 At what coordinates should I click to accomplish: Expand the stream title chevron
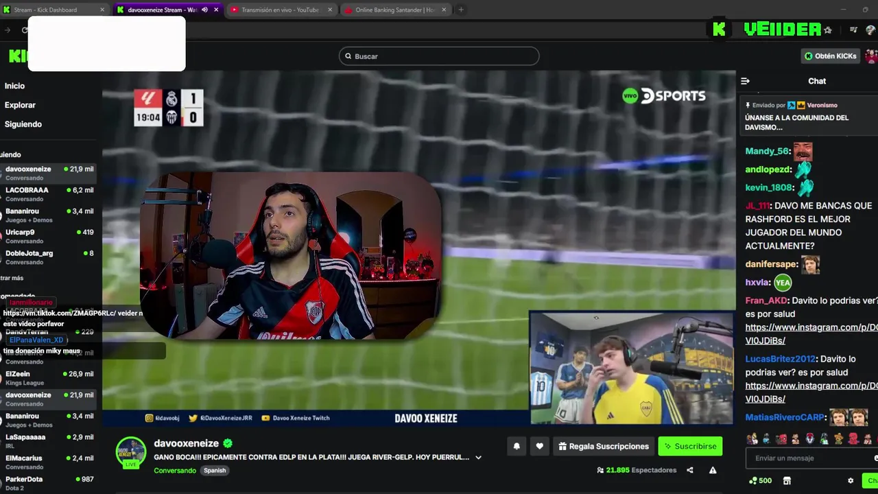pos(478,457)
